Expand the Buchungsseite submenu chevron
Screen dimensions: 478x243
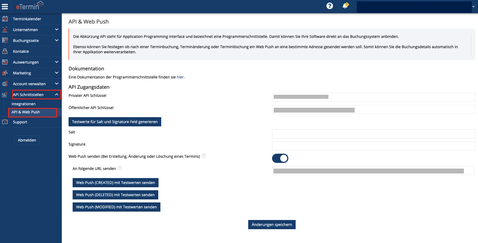point(57,40)
